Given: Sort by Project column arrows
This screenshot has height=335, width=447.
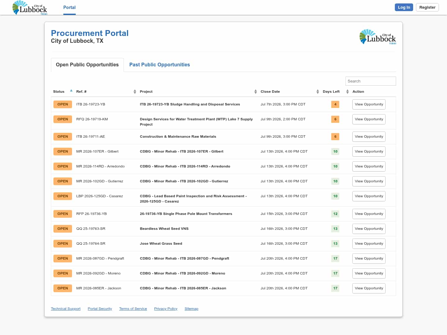Looking at the screenshot, I should [x=255, y=92].
